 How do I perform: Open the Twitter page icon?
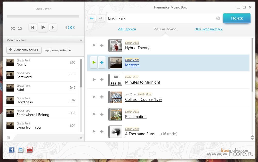coord(21,150)
